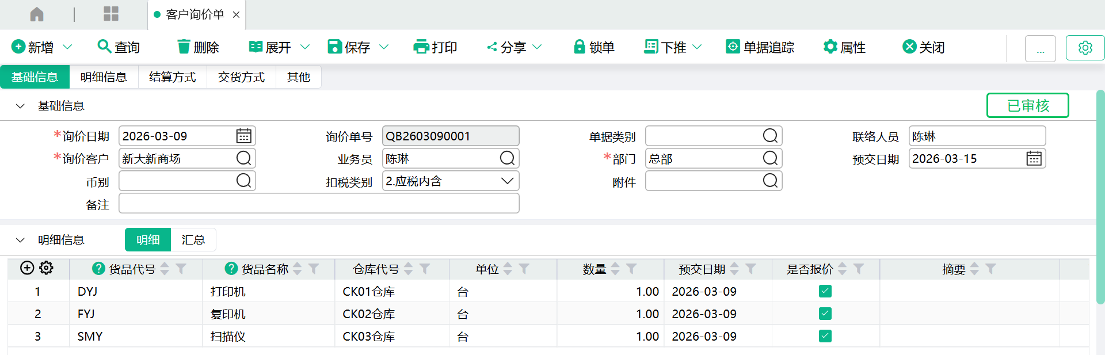The height and width of the screenshot is (355, 1105).
Task: Expand the 扣税类别 dropdown
Action: pyautogui.click(x=506, y=181)
